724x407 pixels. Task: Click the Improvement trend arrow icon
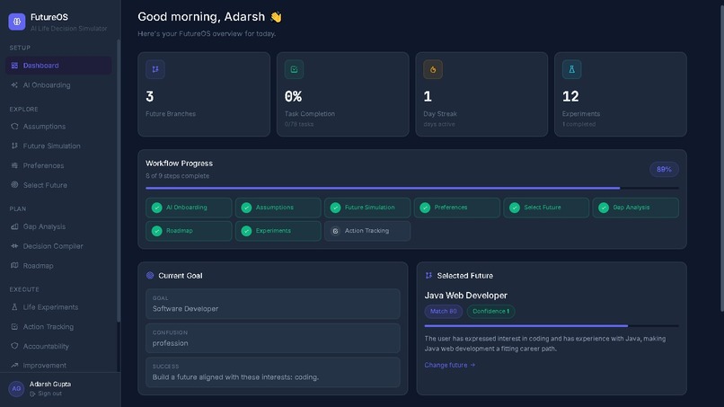(14, 365)
